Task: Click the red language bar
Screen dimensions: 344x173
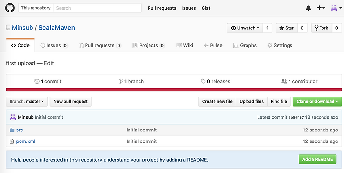Action: 174,89
